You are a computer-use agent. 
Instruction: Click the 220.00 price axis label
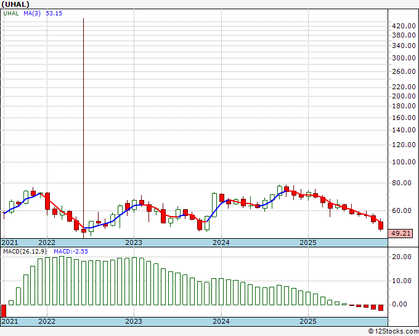point(404,87)
